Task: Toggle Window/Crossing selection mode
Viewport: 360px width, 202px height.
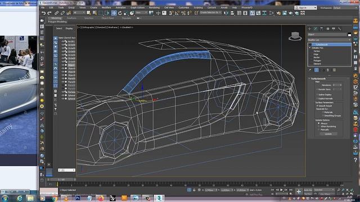Action: pyautogui.click(x=107, y=13)
